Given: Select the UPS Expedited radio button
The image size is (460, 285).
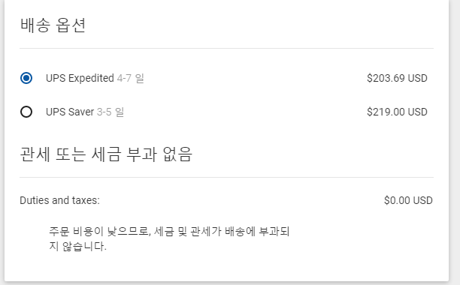Looking at the screenshot, I should click(26, 78).
